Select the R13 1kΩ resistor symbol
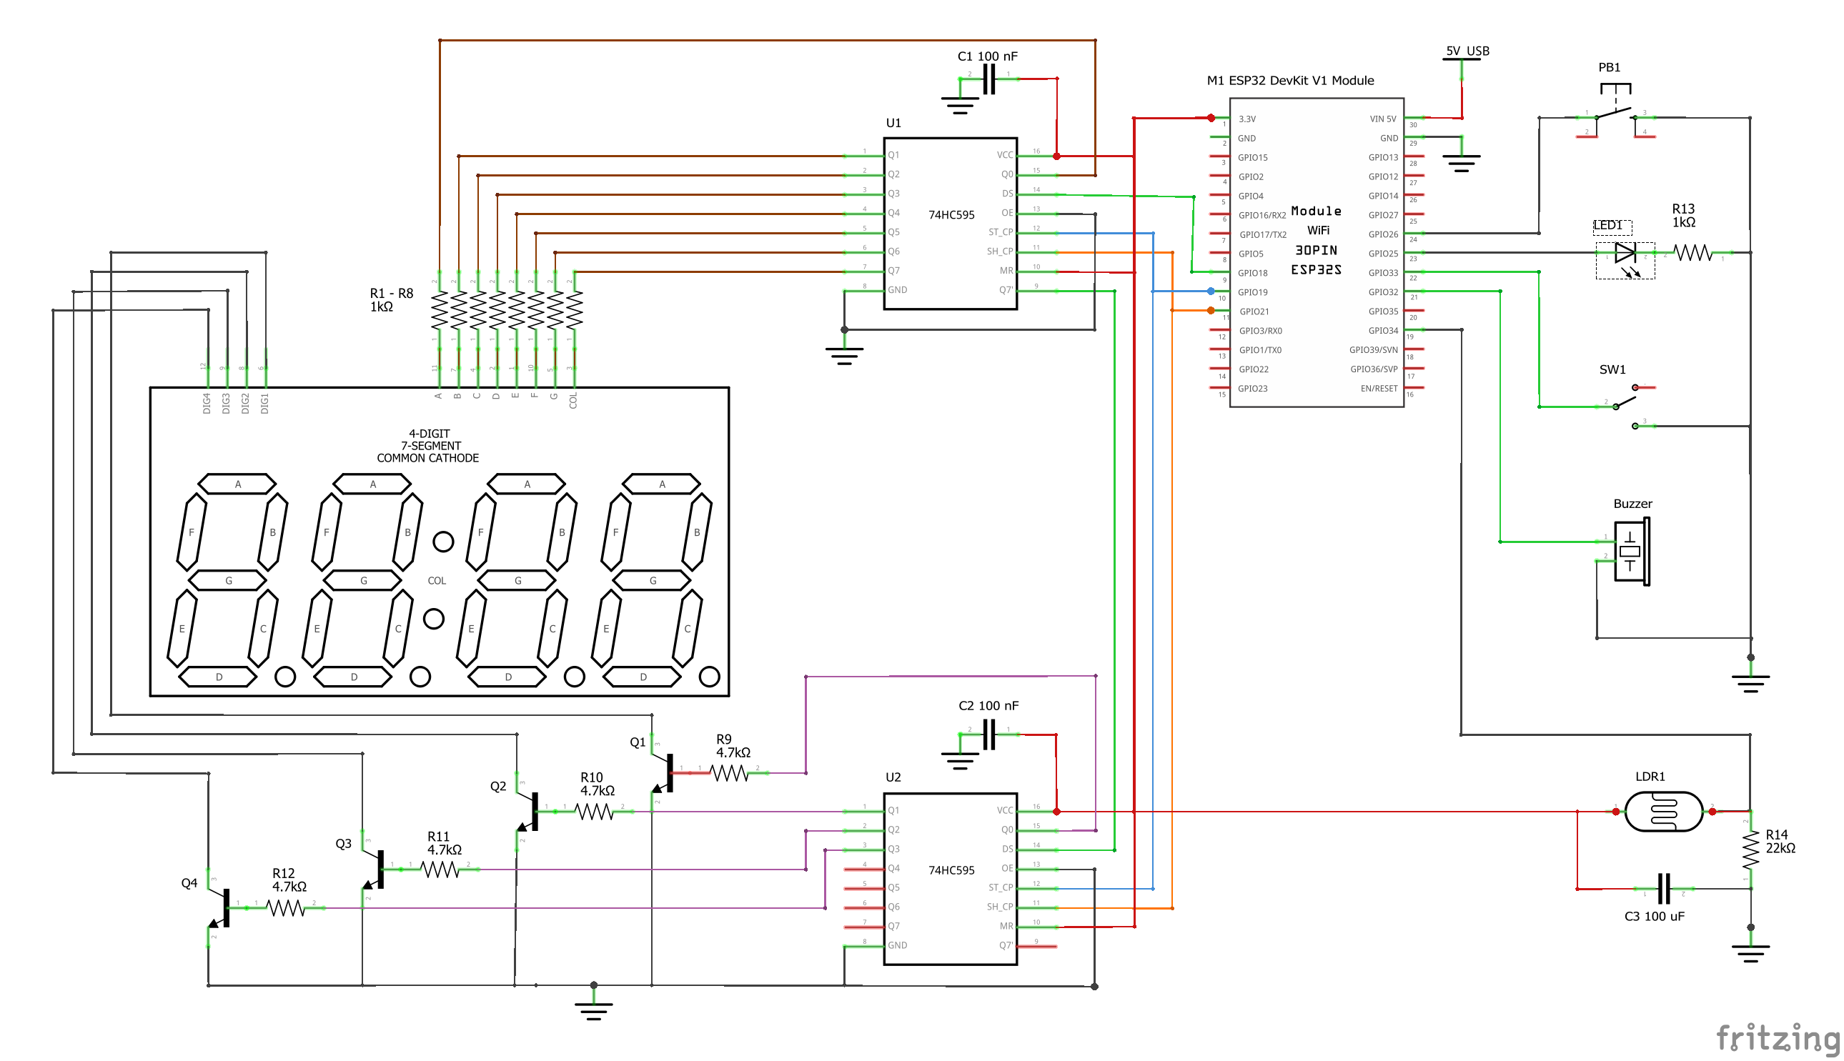Screen dimensions: 1844x1061 tap(1693, 253)
